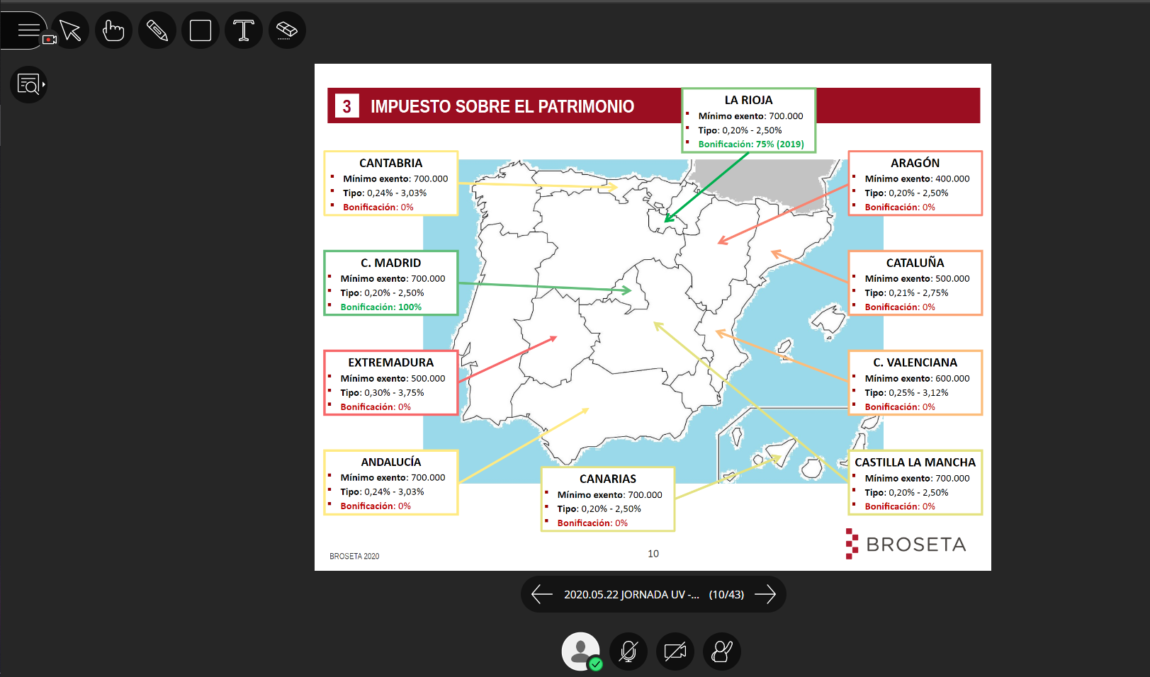Open slide list 2020.05.22 JORNADA UV
The width and height of the screenshot is (1150, 677).
coord(631,595)
